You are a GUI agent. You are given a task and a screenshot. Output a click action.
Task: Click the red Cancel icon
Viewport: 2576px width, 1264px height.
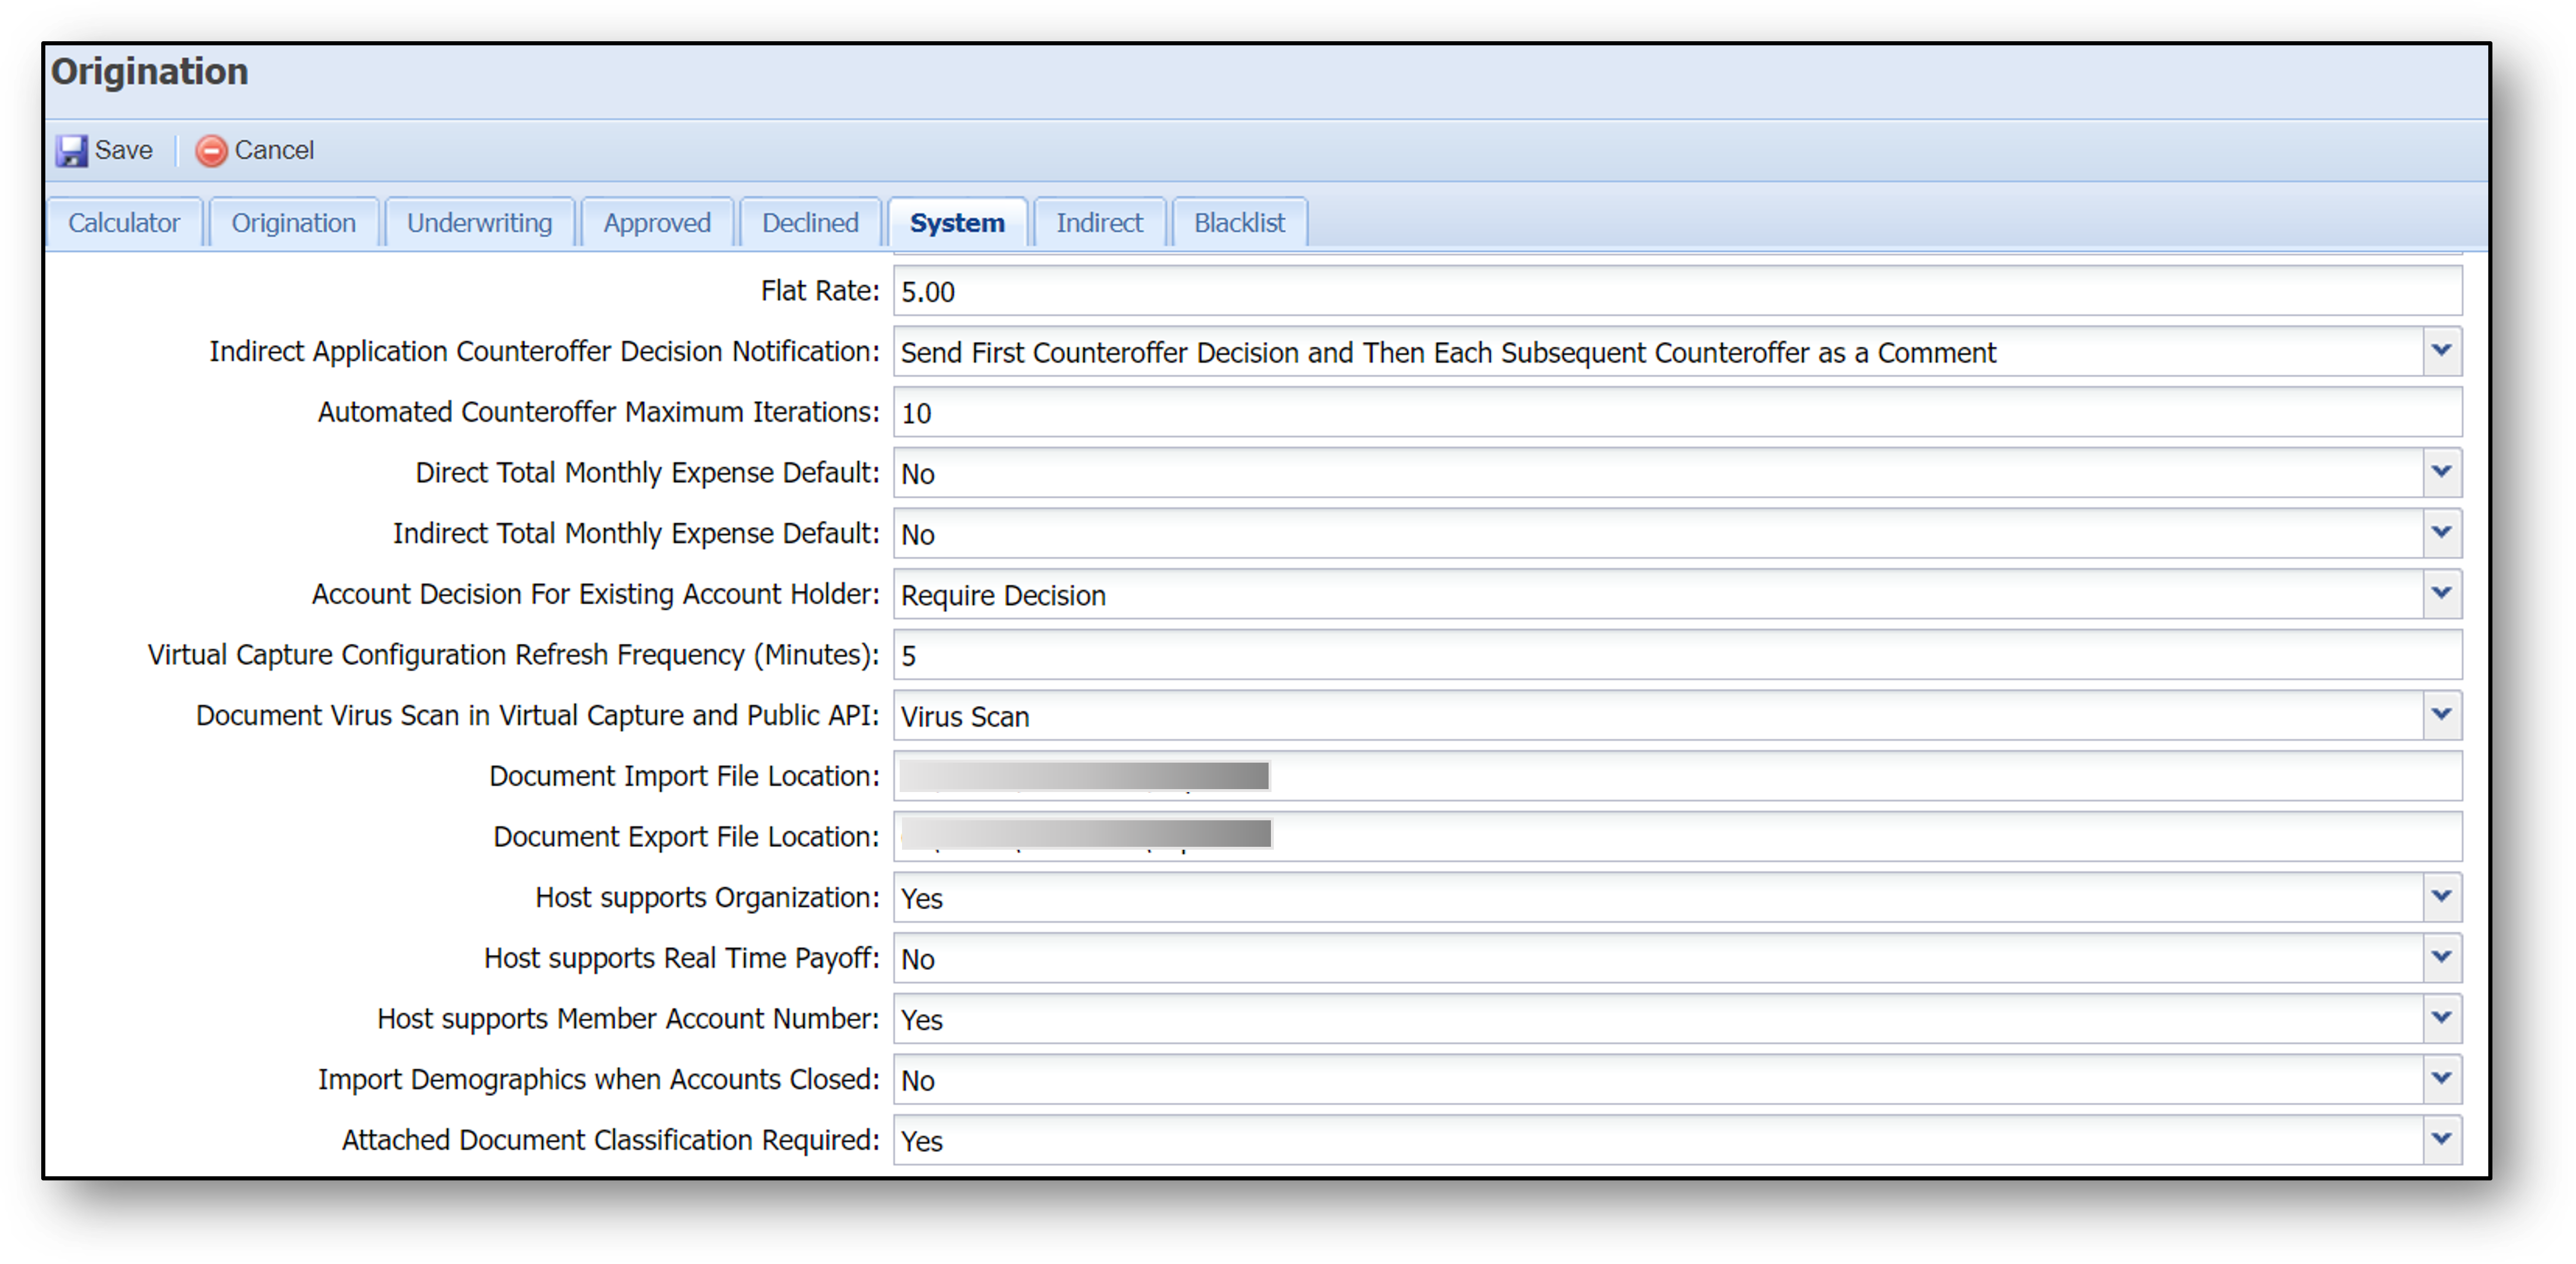[x=211, y=151]
